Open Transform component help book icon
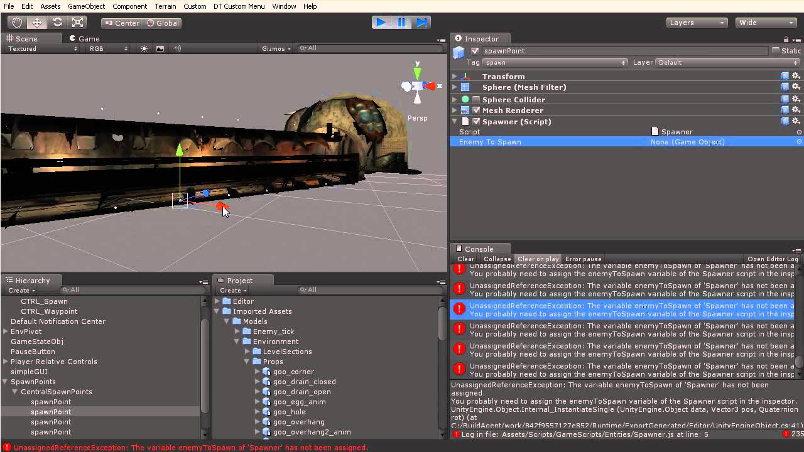Screen dimensions: 804x452 pos(785,76)
